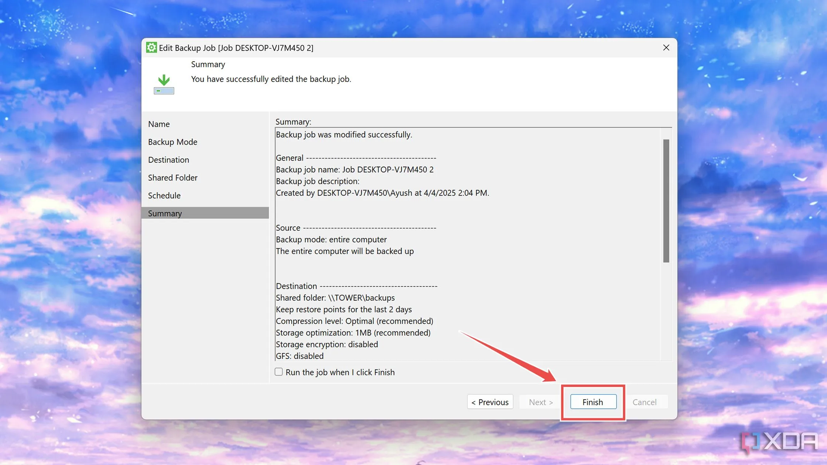Click the Storage encryption: disabled line

[327, 344]
